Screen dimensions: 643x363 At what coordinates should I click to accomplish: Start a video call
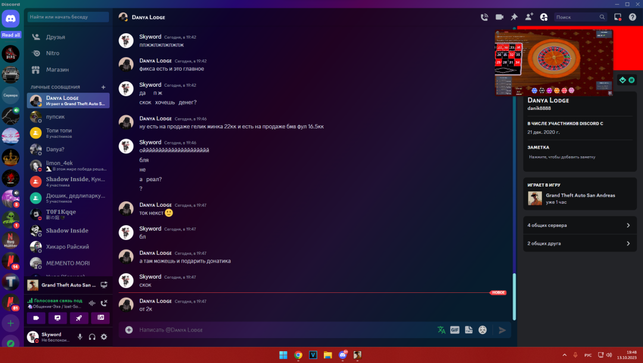[x=499, y=17]
